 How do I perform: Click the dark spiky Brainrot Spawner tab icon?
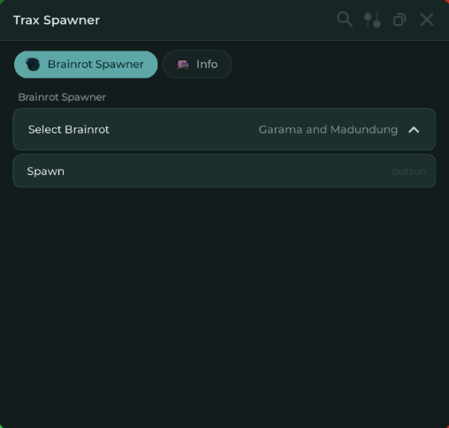point(33,65)
